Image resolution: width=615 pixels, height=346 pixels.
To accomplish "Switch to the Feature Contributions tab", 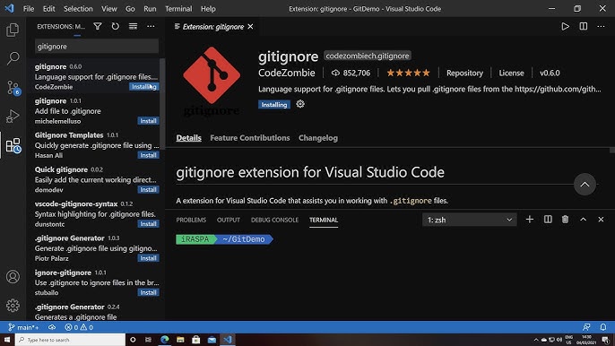I will (x=250, y=138).
